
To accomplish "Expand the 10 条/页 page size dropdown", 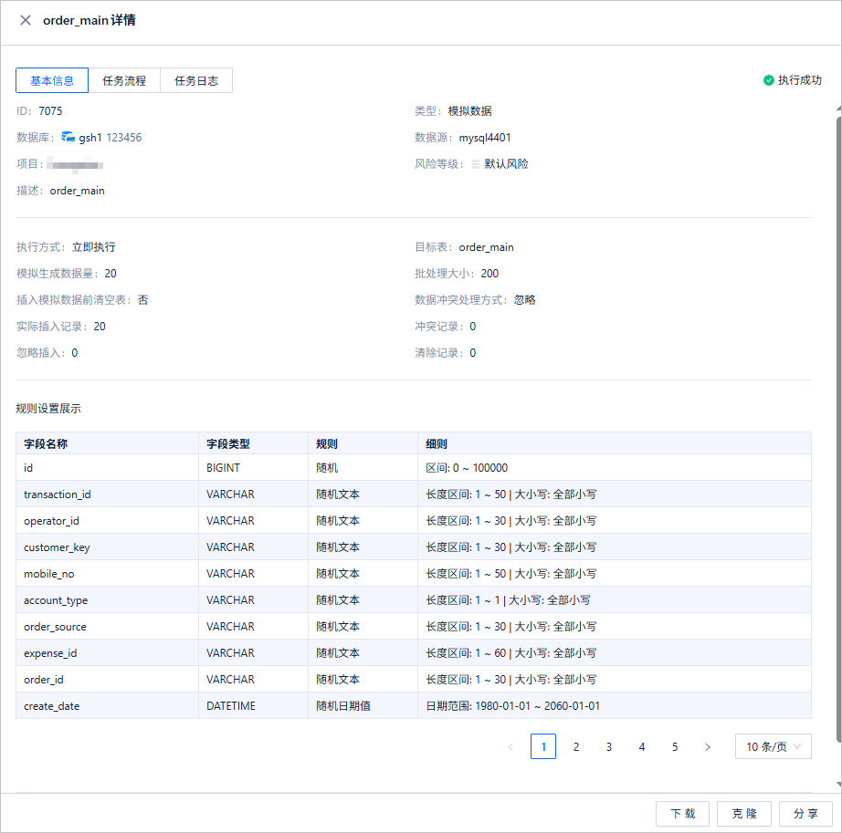I will (x=773, y=746).
